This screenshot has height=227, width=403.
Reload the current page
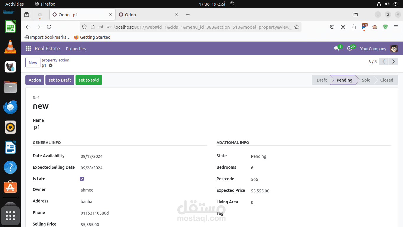pyautogui.click(x=49, y=27)
